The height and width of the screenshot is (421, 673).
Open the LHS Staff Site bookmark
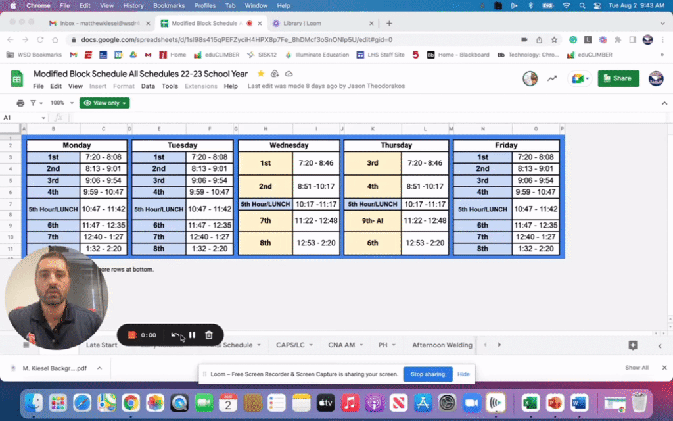tap(381, 55)
